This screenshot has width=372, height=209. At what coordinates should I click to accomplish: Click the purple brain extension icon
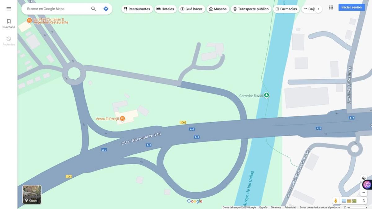pyautogui.click(x=367, y=185)
